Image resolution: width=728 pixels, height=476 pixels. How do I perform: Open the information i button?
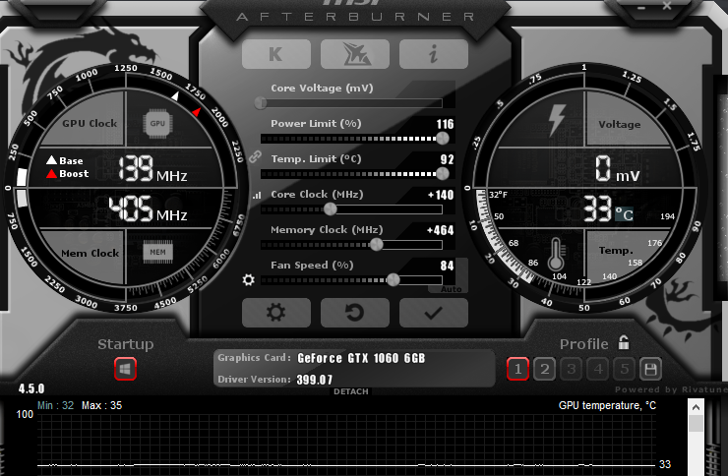pyautogui.click(x=434, y=54)
